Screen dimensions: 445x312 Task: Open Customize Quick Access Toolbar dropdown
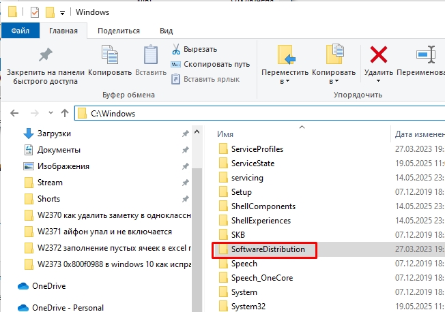point(62,12)
